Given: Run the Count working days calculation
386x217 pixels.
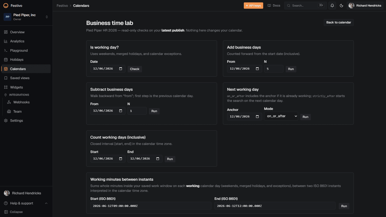Looking at the screenshot, I should [170, 159].
